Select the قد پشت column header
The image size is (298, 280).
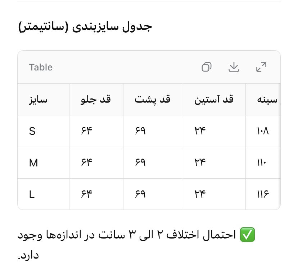pyautogui.click(x=153, y=100)
